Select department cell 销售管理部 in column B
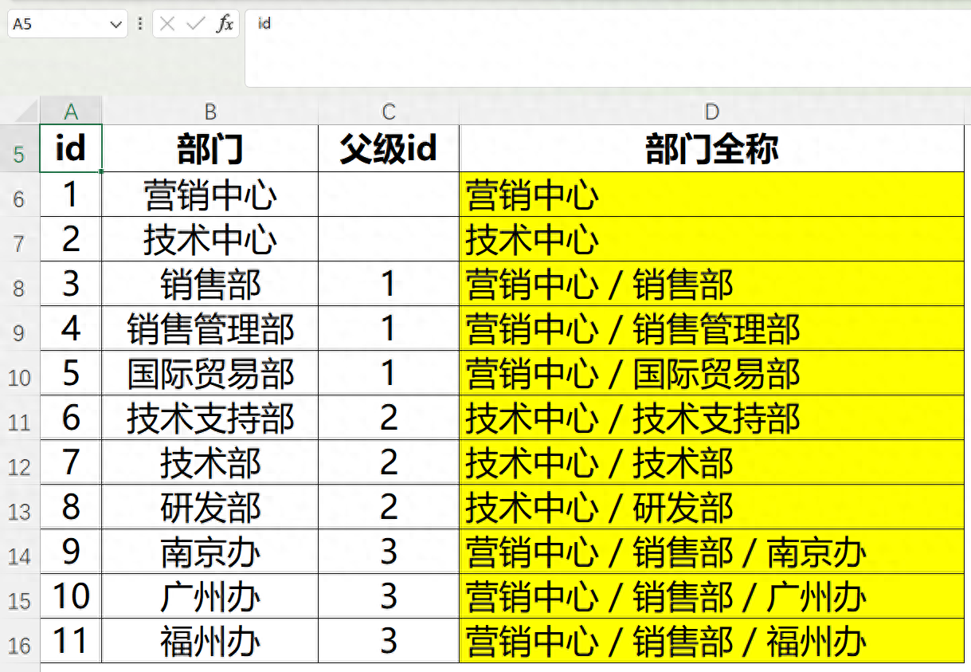This screenshot has width=971, height=672. click(210, 328)
